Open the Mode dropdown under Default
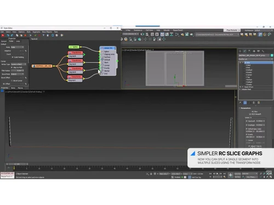Image resolution: width=274 pixels, height=205 pixels. click(18, 47)
